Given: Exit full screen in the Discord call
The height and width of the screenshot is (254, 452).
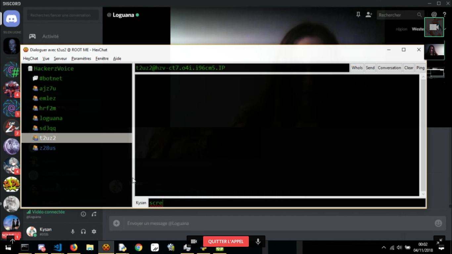Looking at the screenshot, I should tap(439, 241).
